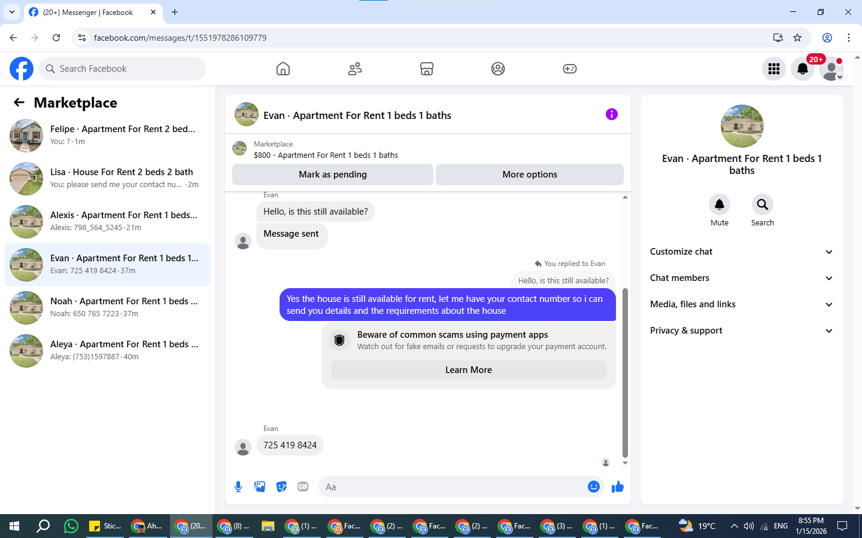Open the Gaming controller icon
Viewport: 862px width, 538px height.
point(570,69)
